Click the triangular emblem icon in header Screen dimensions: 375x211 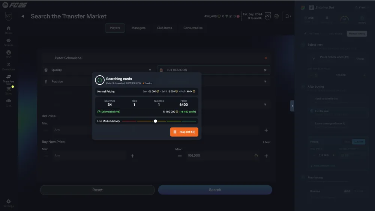pyautogui.click(x=276, y=16)
